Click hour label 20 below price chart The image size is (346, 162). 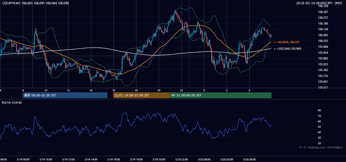point(159,90)
